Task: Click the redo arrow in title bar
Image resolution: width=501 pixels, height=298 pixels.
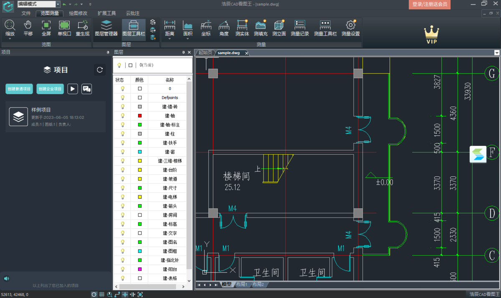Action: (x=76, y=4)
